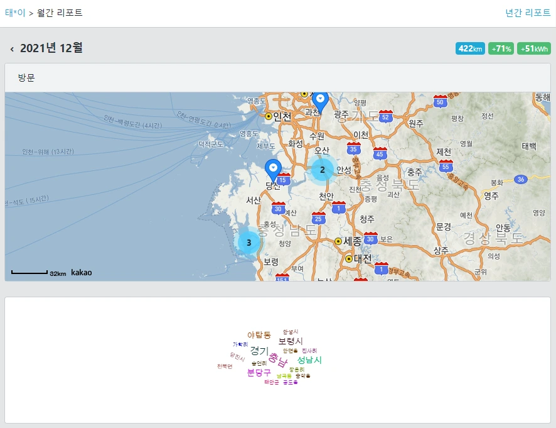Image resolution: width=556 pixels, height=428 pixels.
Task: Click the +71% badge
Action: [501, 48]
